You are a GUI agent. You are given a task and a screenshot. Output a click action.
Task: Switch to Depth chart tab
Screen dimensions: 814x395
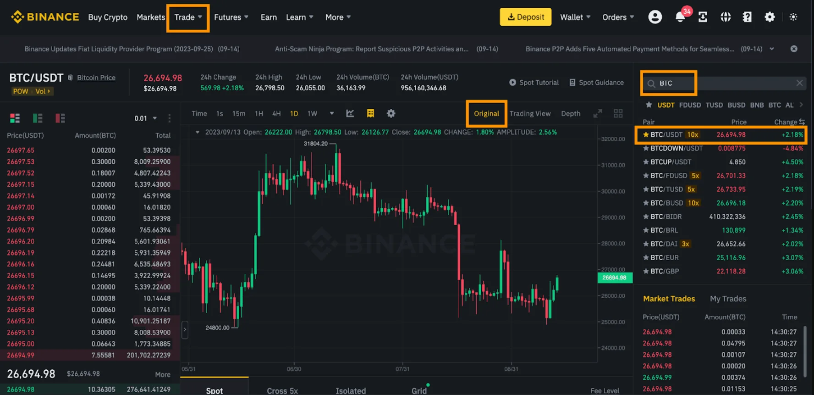(x=571, y=113)
